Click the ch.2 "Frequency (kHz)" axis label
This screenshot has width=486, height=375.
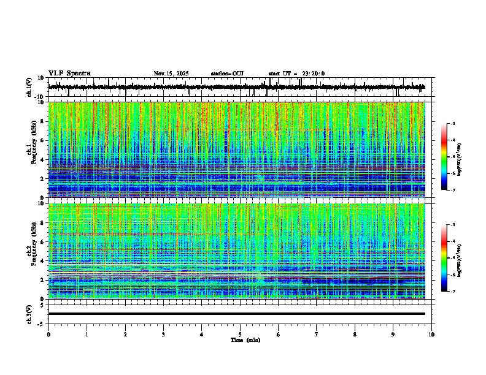[x=34, y=244]
